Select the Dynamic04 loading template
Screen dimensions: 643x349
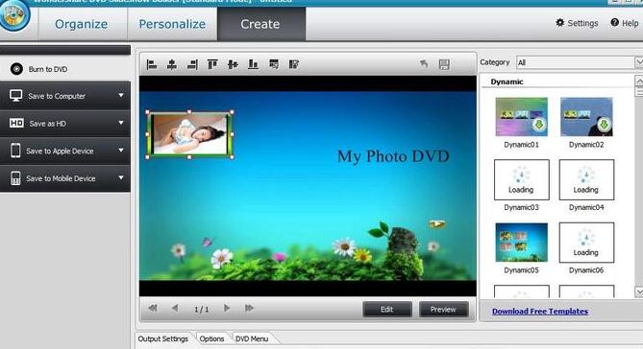586,179
